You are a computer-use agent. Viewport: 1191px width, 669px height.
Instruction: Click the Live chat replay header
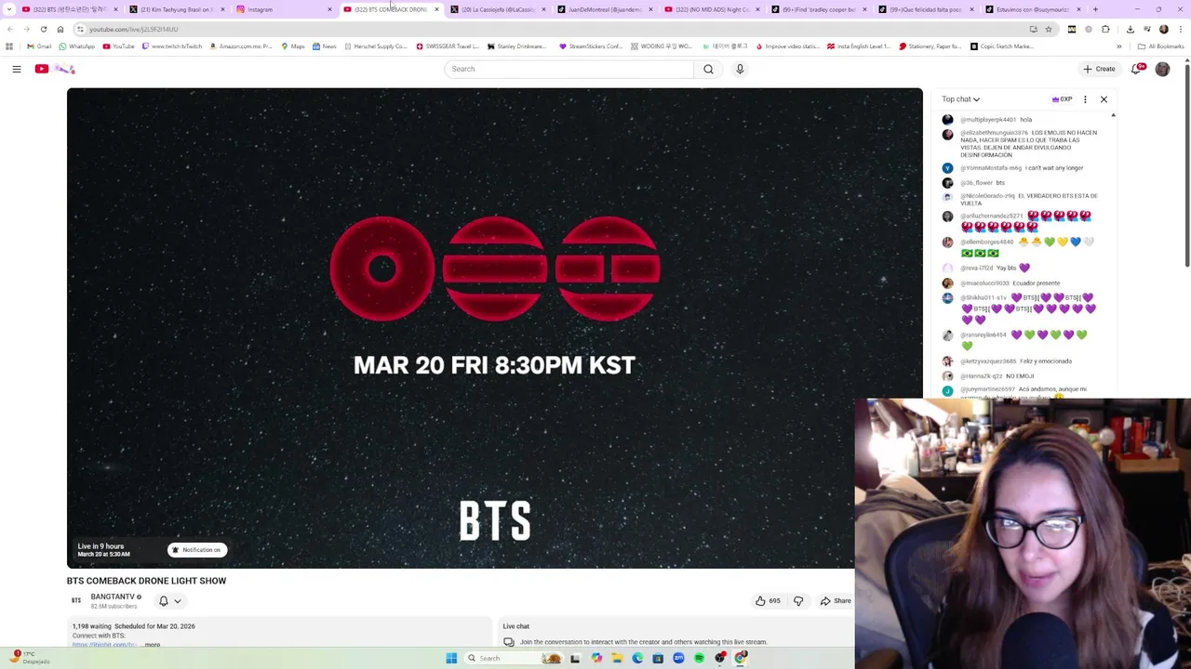pos(516,626)
